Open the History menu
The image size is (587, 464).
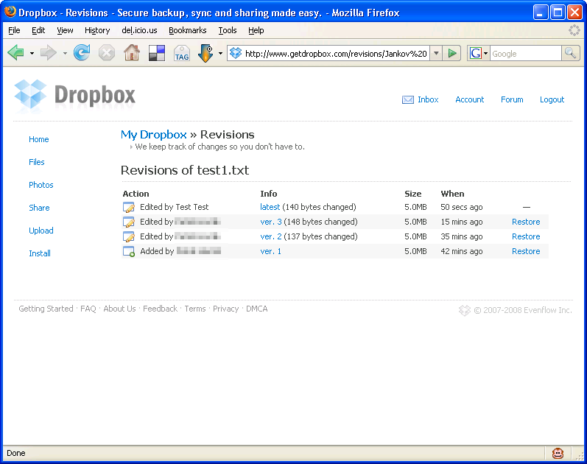tap(97, 30)
